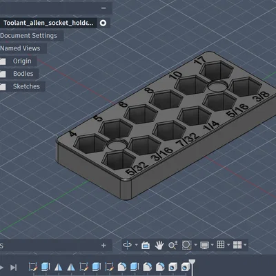Click the Viewports layout icon
276x276 pixels.
[237, 245]
